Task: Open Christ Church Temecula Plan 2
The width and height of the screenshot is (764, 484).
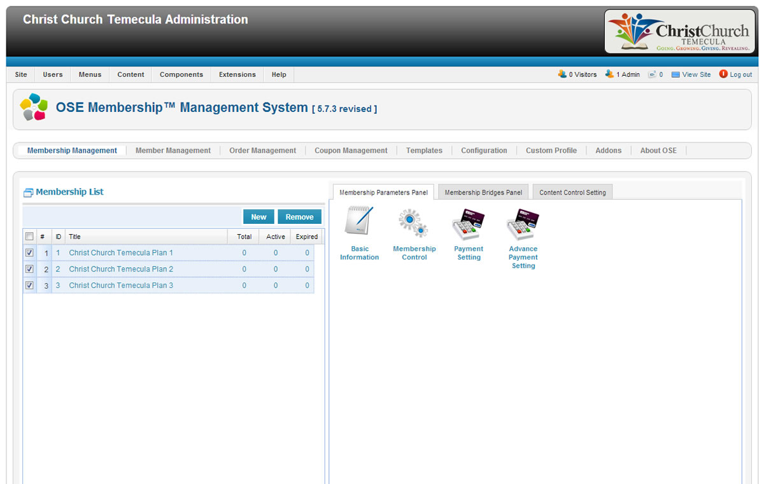Action: point(121,269)
